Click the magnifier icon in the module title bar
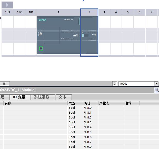This screenshot has height=149, width=159. [156, 90]
